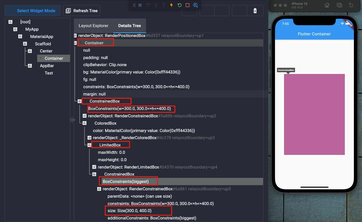362x222 pixels.
Task: Click the simulator screenshot camera icon
Action: point(340,5)
